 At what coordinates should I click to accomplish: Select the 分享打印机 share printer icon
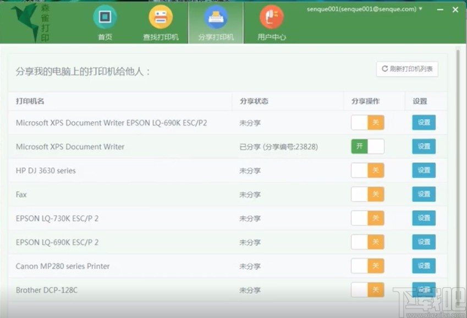(x=216, y=18)
